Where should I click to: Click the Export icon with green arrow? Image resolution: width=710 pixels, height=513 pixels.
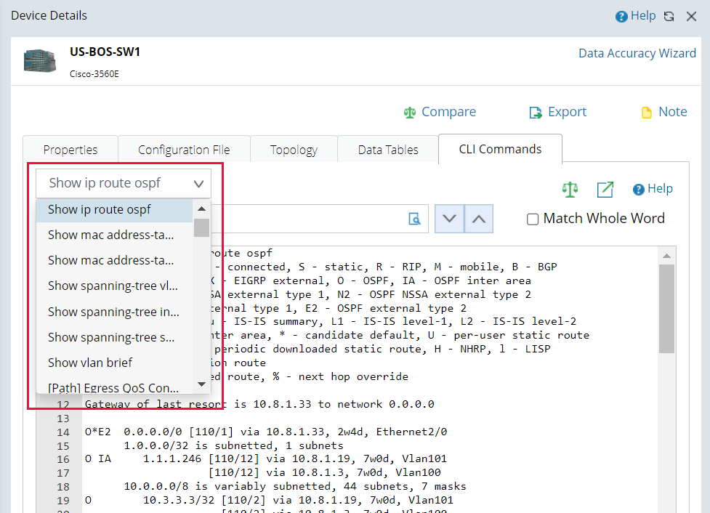536,112
